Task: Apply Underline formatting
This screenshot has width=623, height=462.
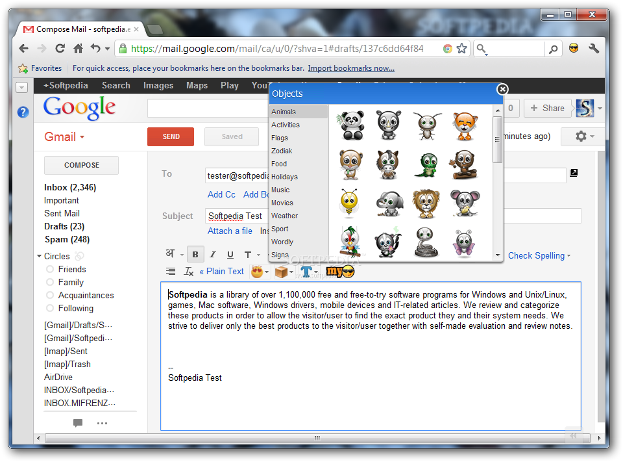Action: (x=230, y=255)
